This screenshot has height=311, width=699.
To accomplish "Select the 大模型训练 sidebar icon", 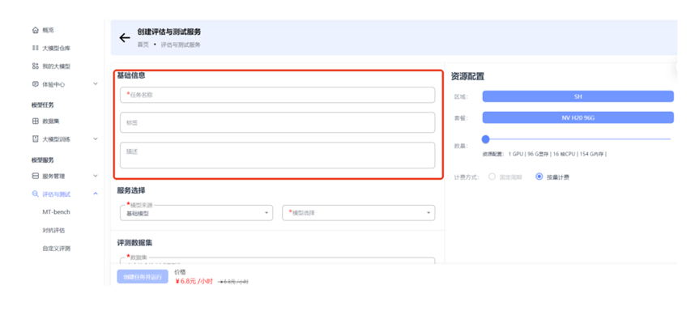I will pyautogui.click(x=36, y=139).
